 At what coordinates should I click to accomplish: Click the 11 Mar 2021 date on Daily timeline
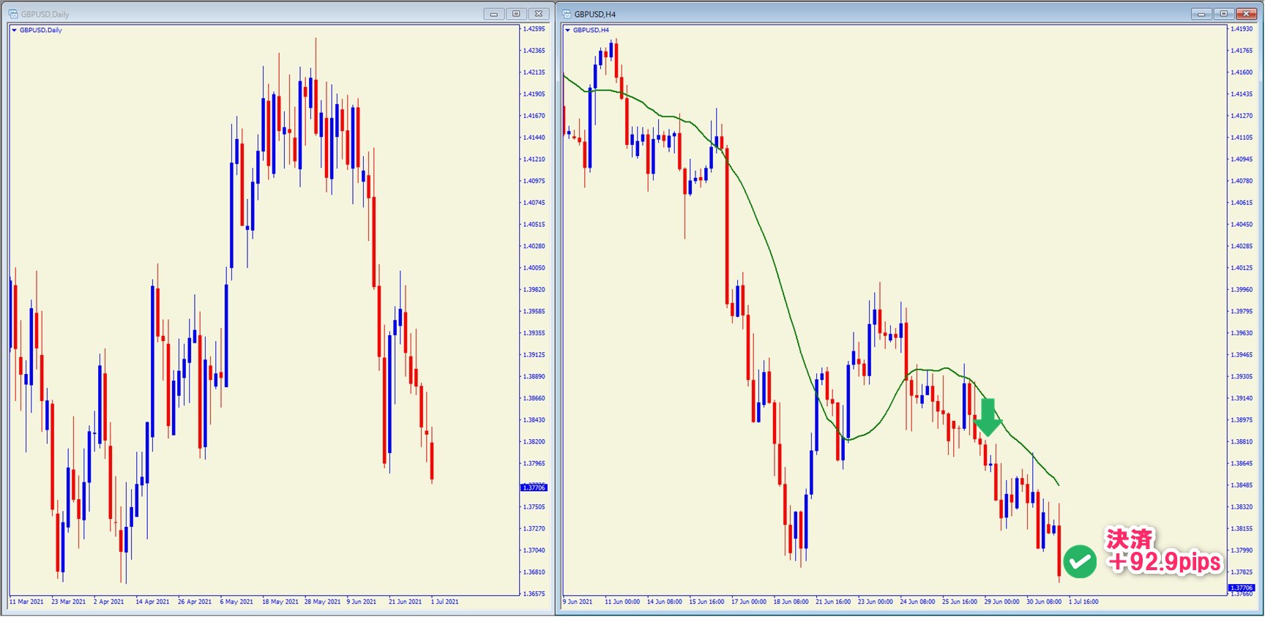(x=26, y=602)
